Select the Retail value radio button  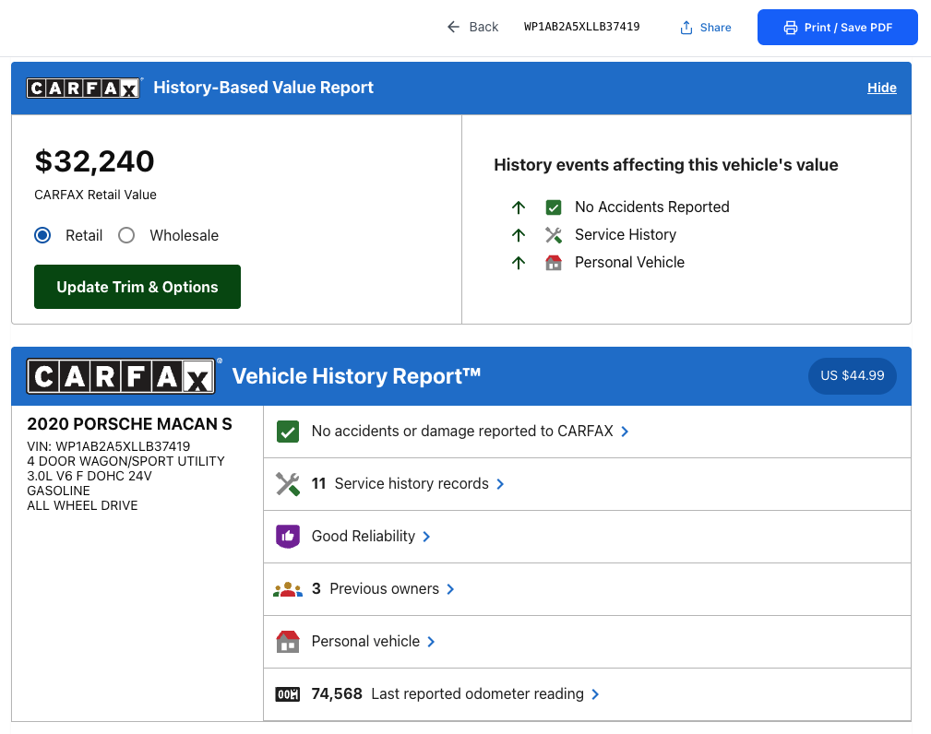tap(42, 235)
